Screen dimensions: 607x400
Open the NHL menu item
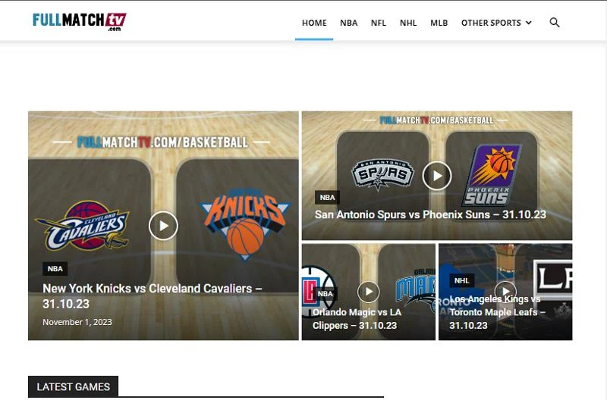(x=408, y=23)
